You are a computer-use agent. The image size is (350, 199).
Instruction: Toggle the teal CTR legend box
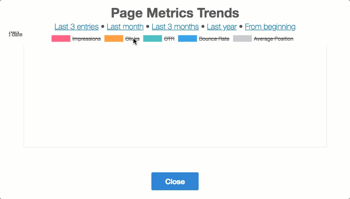point(153,38)
